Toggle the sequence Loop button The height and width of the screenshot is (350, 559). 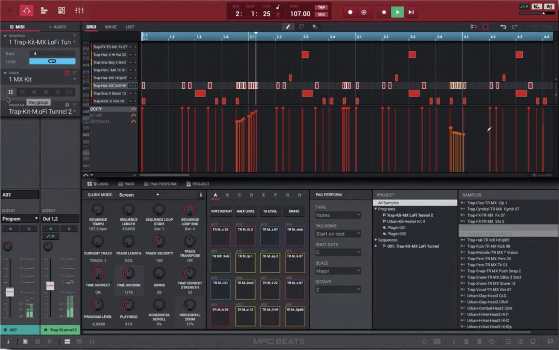pos(52,61)
